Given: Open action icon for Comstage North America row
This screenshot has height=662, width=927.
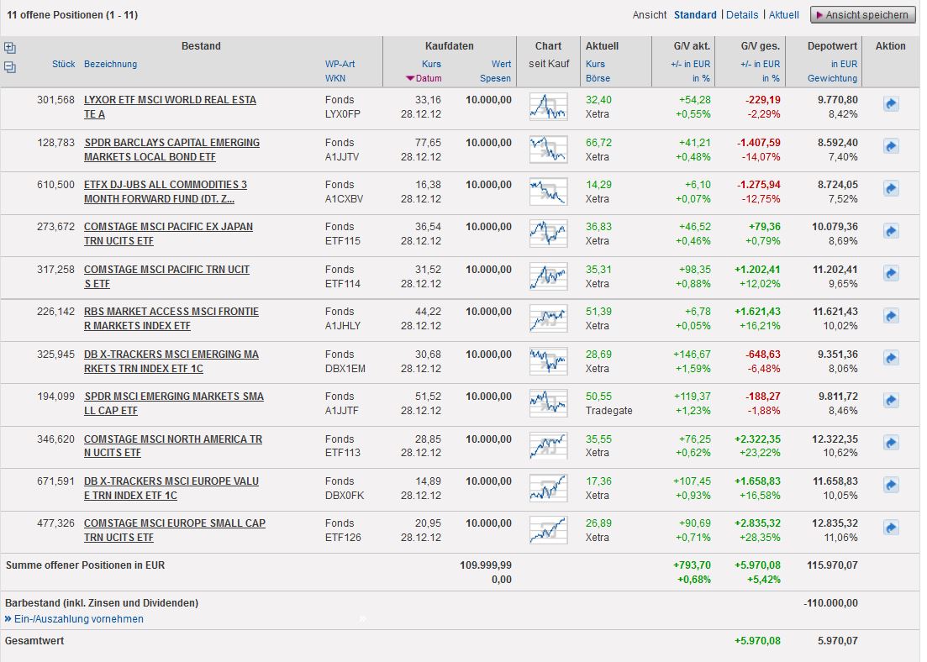Looking at the screenshot, I should coord(891,443).
